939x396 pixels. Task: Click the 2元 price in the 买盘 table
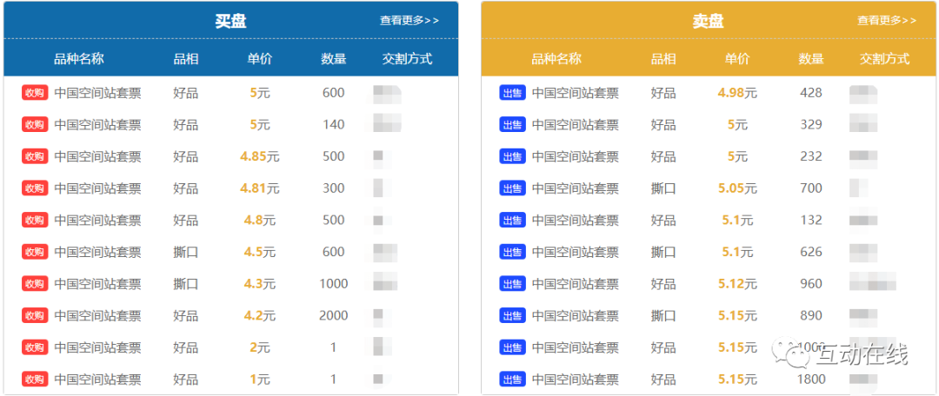(x=259, y=347)
